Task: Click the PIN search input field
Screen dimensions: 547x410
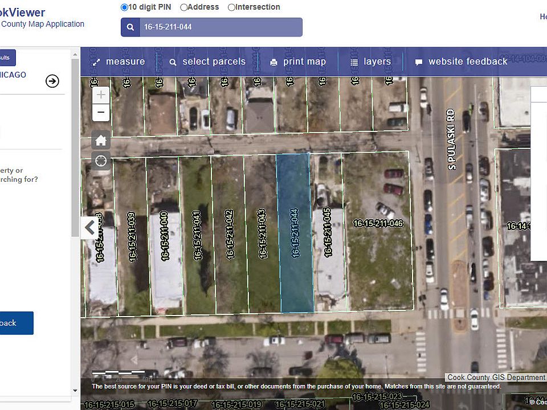Action: (x=221, y=27)
